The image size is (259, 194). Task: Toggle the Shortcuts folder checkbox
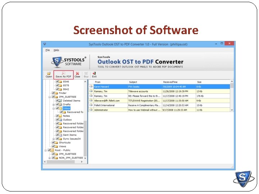(x=53, y=143)
